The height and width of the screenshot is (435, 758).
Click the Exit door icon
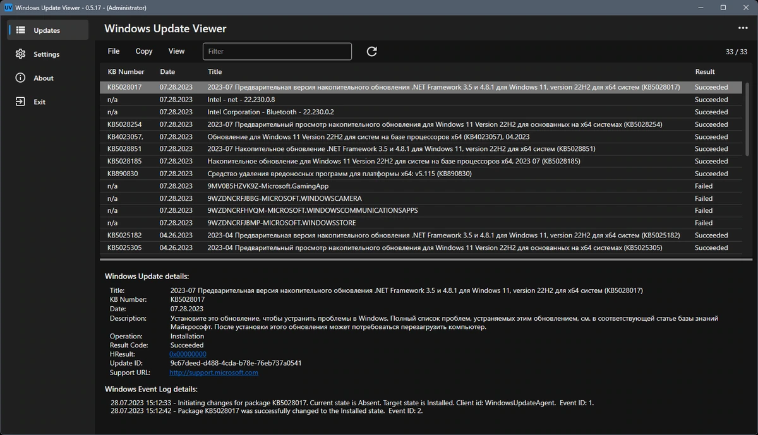(x=21, y=102)
